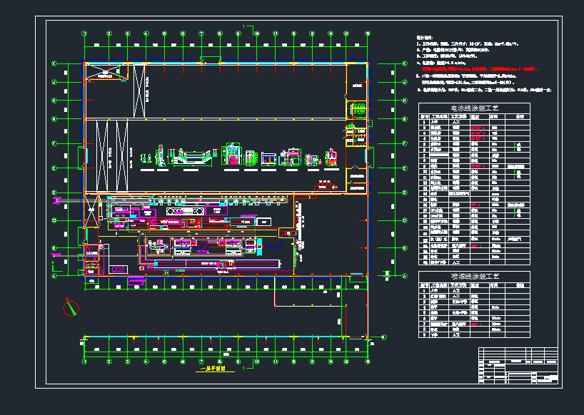The image size is (584, 415).
Task: Select grid axis bubble 1 at top-left
Action: click(x=85, y=34)
